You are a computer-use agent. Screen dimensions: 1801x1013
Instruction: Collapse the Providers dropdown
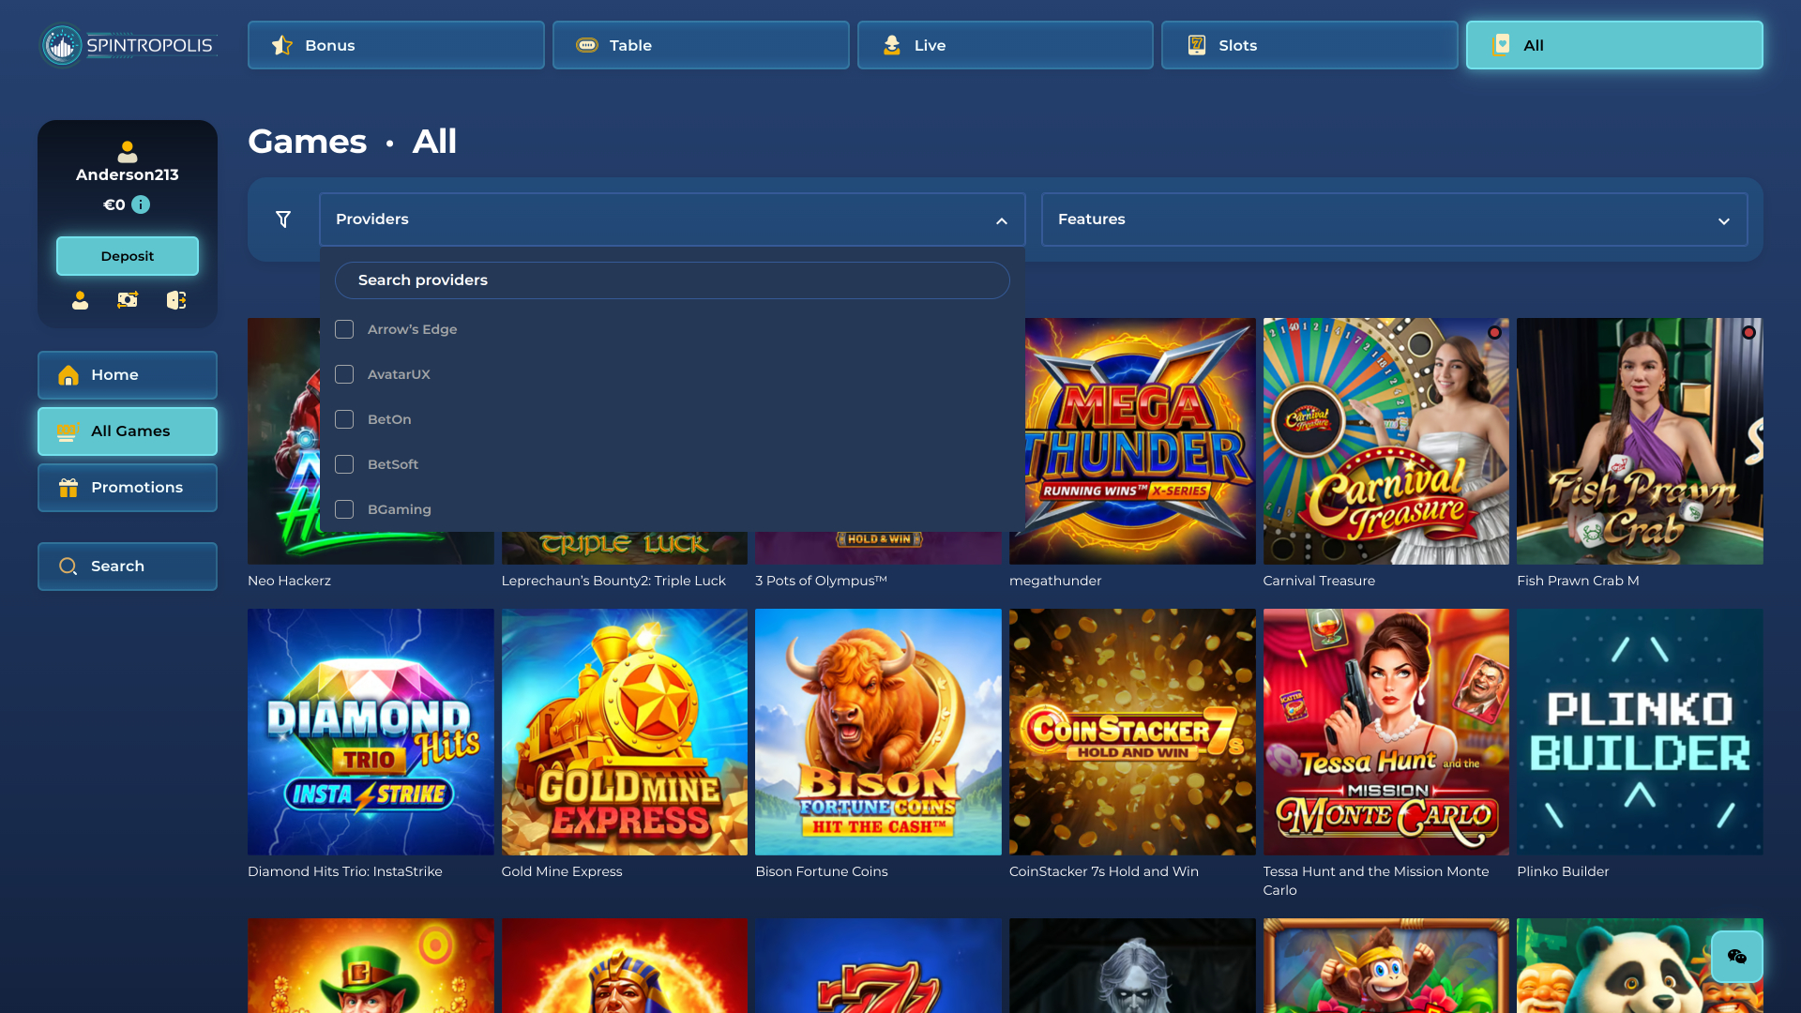pos(1000,219)
